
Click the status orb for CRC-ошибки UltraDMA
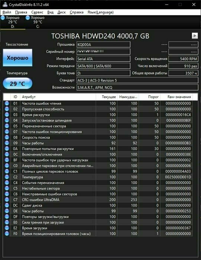point(7,200)
